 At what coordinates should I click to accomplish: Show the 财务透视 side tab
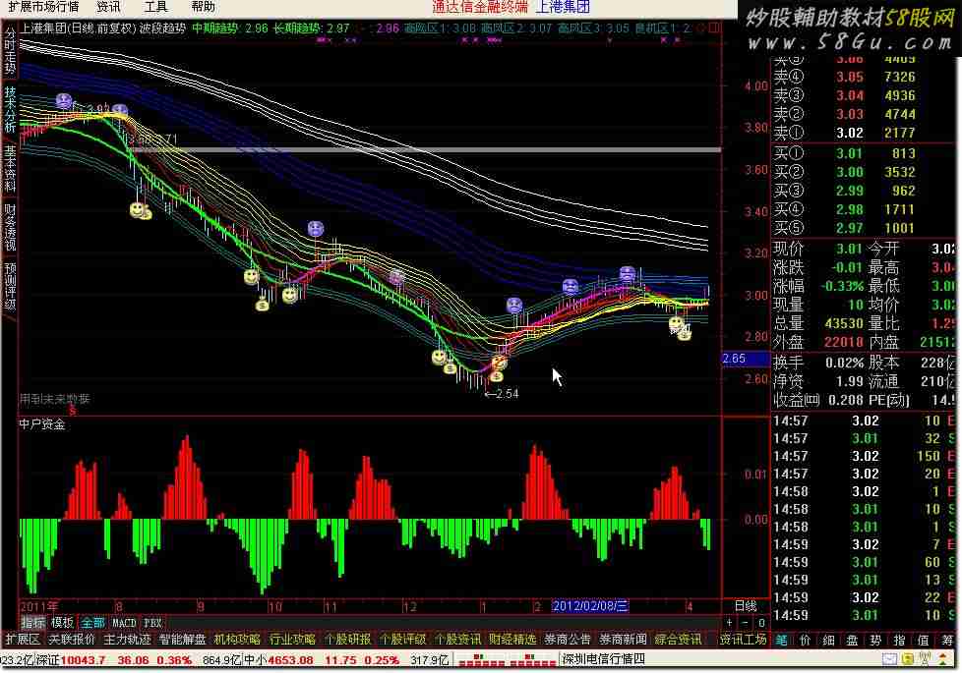coord(10,227)
